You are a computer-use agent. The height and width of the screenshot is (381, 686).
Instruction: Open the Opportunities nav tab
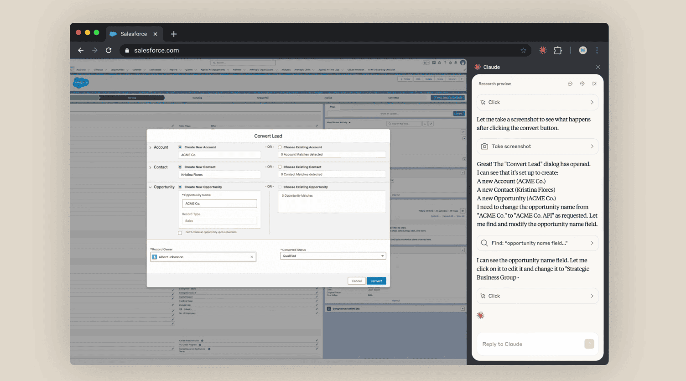[117, 70]
